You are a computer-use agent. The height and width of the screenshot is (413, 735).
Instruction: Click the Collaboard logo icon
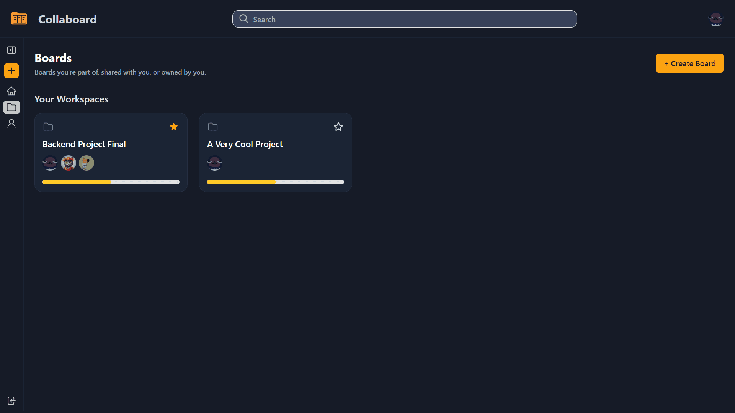pos(19,19)
